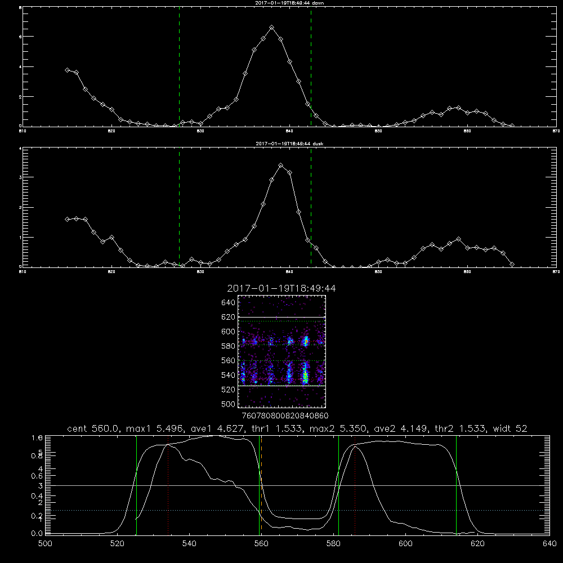Click the 'thr2 1.533' value
The height and width of the screenshot is (563, 563).
(460, 428)
